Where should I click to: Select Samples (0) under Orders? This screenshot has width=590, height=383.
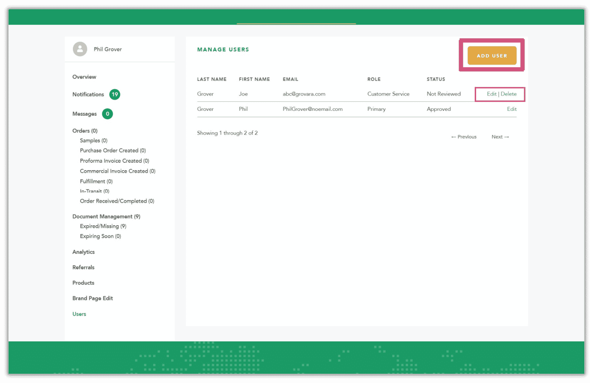tap(94, 141)
